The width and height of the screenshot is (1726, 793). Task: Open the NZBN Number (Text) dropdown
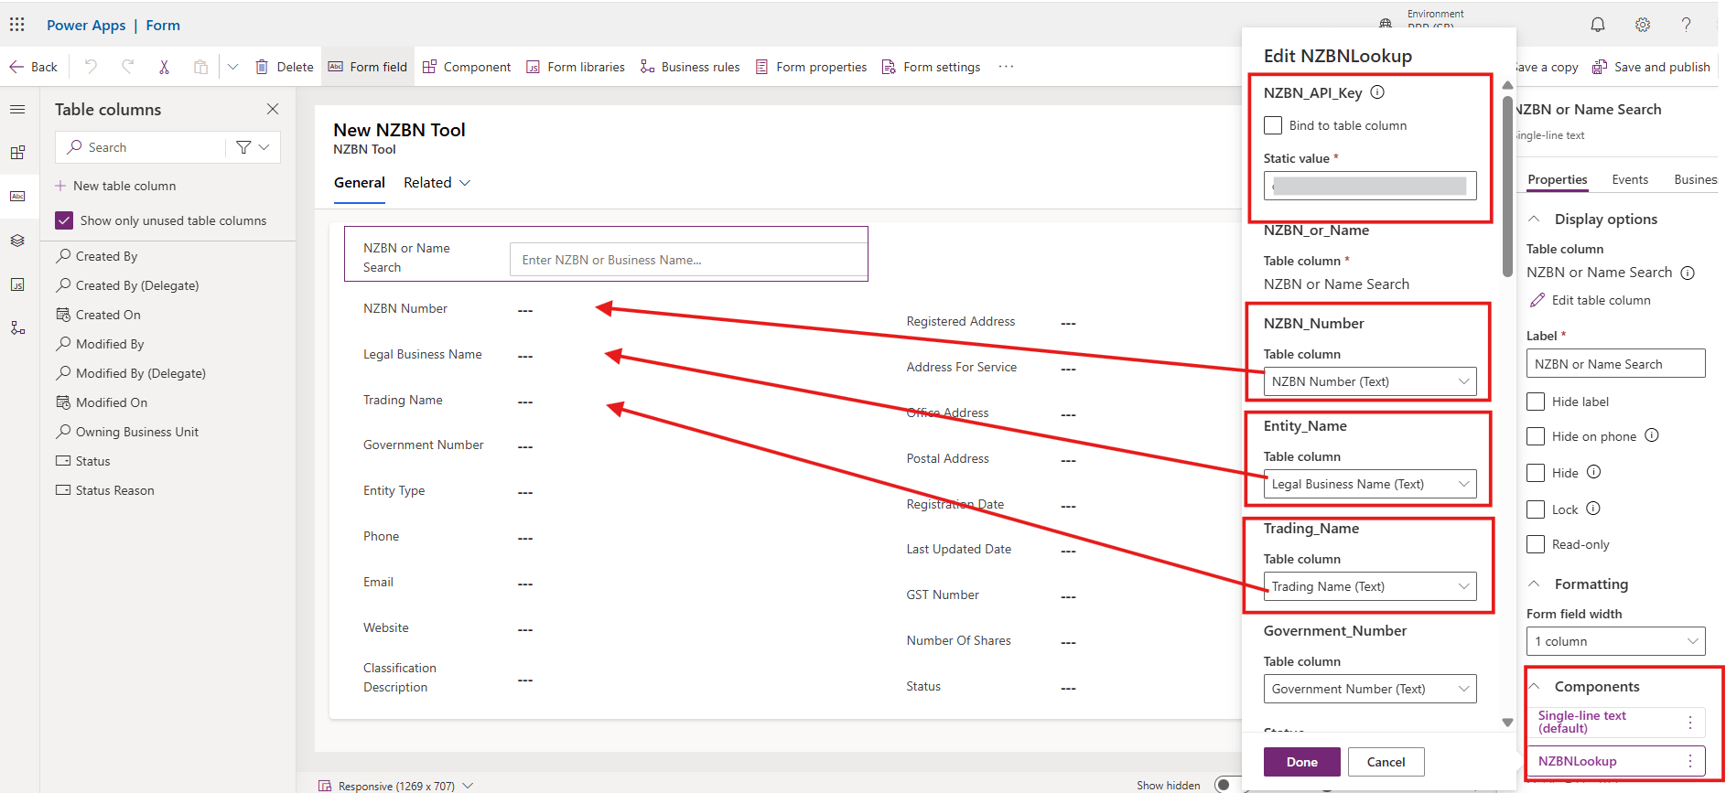[x=1370, y=381]
